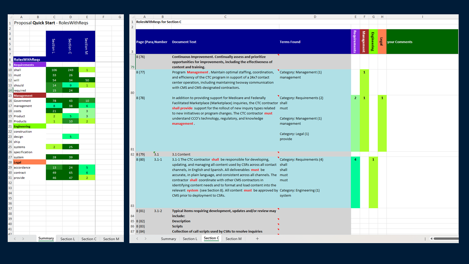The image size is (469, 264).
Task: Click previous-sheet arrow in left Summary window
Action: [x=15, y=239]
